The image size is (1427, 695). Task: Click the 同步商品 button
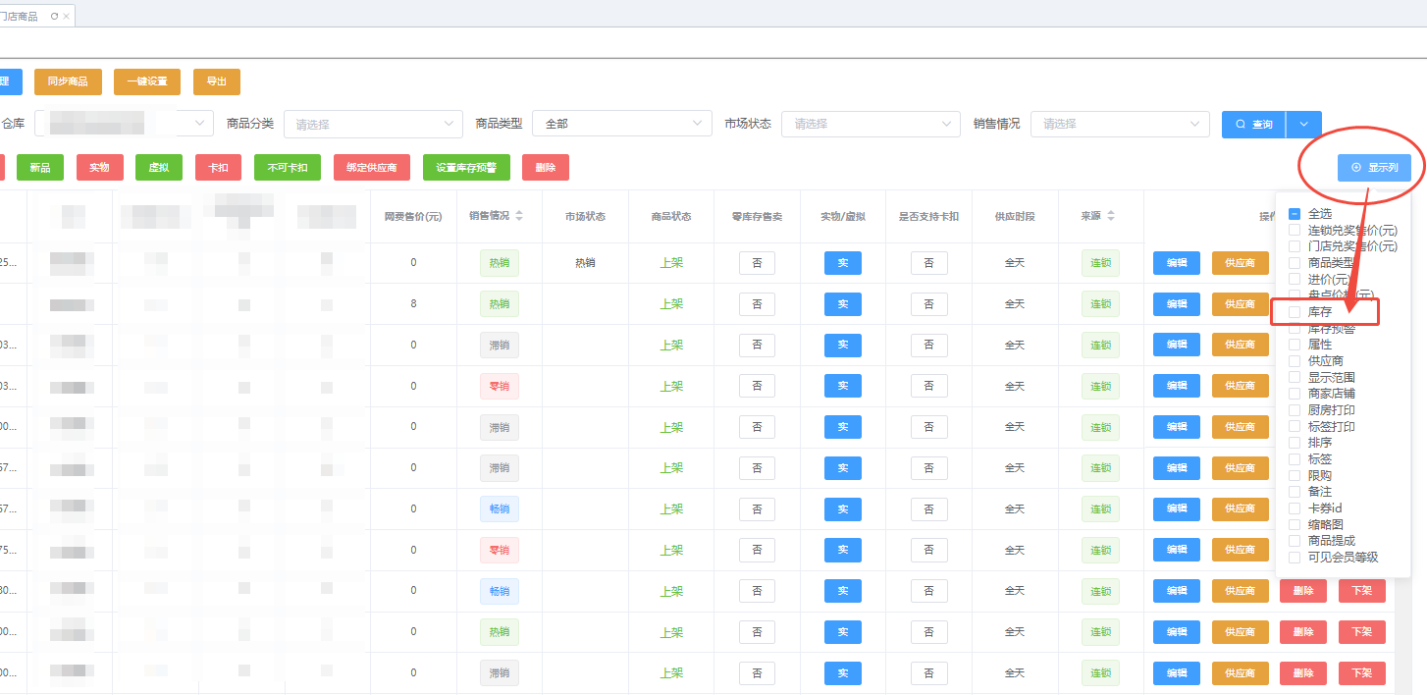click(68, 81)
